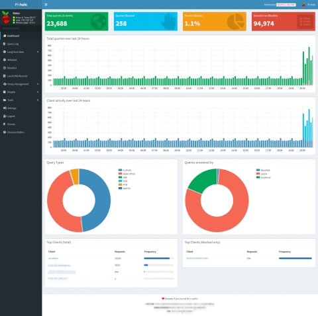318x316 pixels.
Task: Open the Donate sidebar link
Action: coord(11,124)
